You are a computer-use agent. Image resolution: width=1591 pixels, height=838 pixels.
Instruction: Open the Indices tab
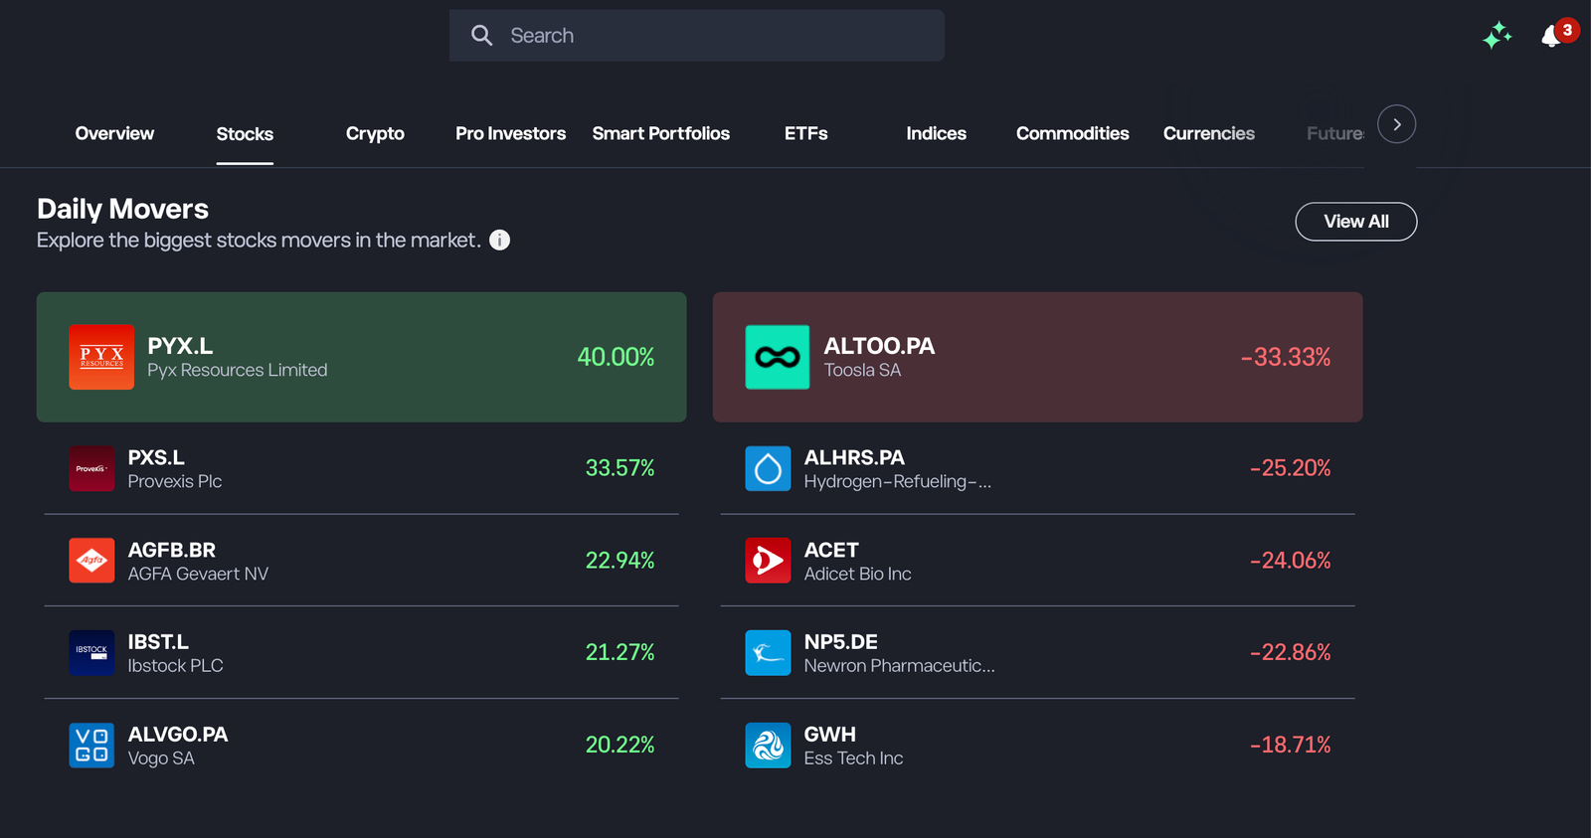(936, 133)
